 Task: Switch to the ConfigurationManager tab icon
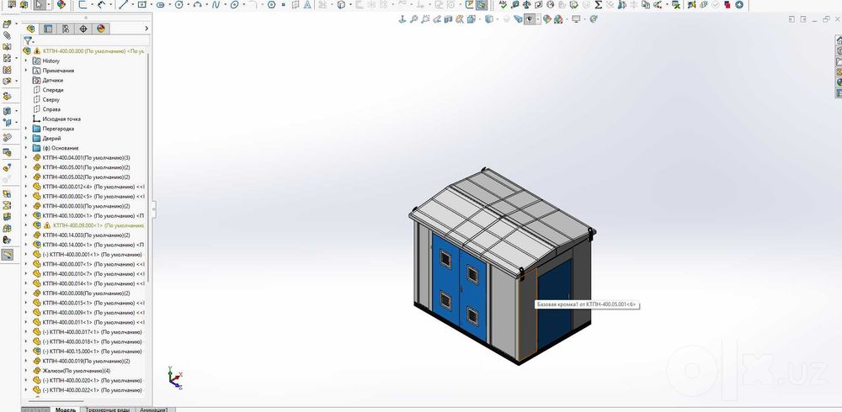click(x=66, y=29)
